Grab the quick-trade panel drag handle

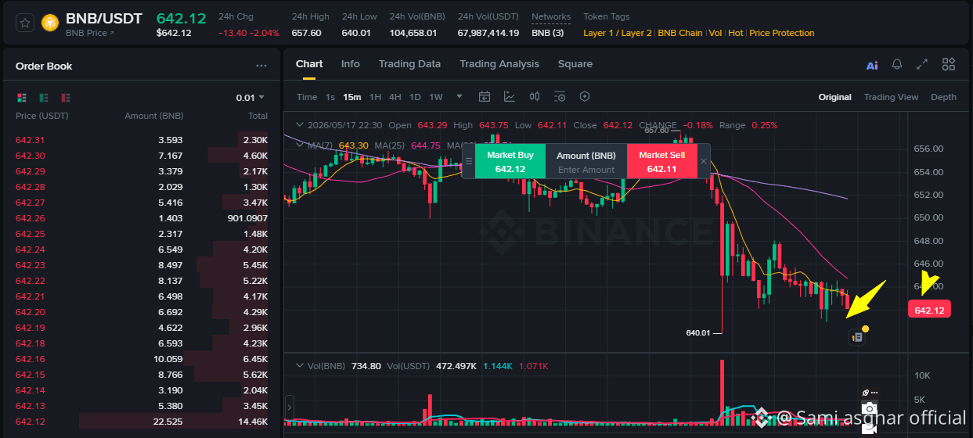click(469, 161)
